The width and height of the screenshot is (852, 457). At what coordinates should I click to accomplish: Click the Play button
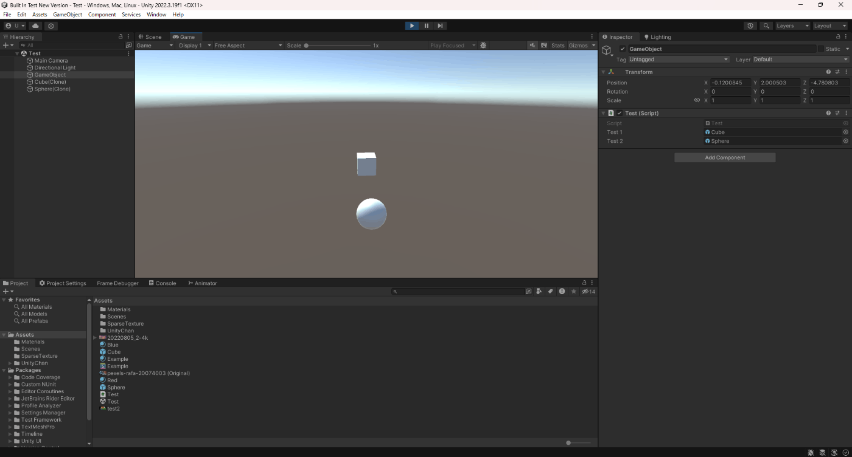412,26
